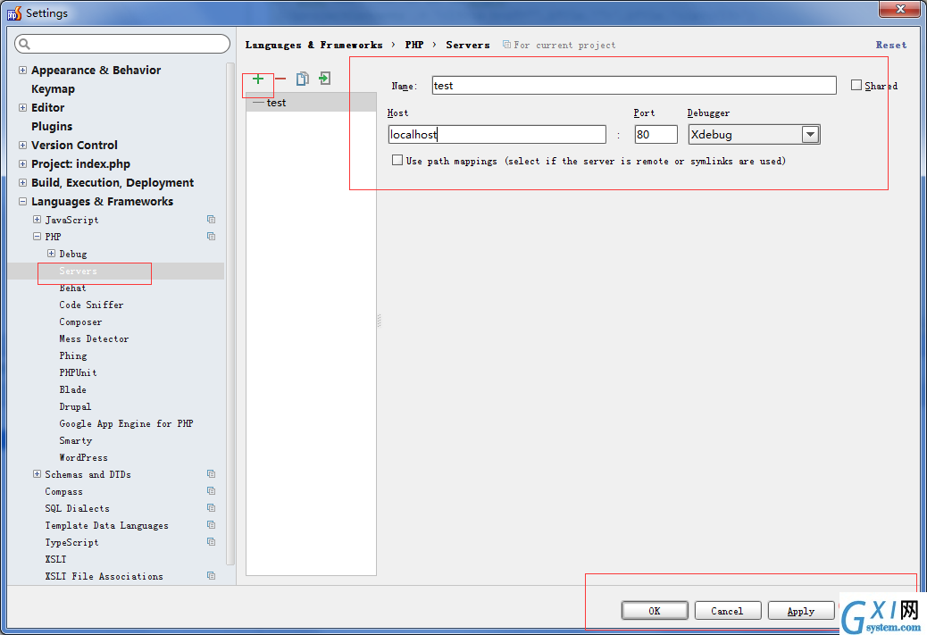Expand Version Control node
This screenshot has height=635, width=927.
[x=22, y=145]
